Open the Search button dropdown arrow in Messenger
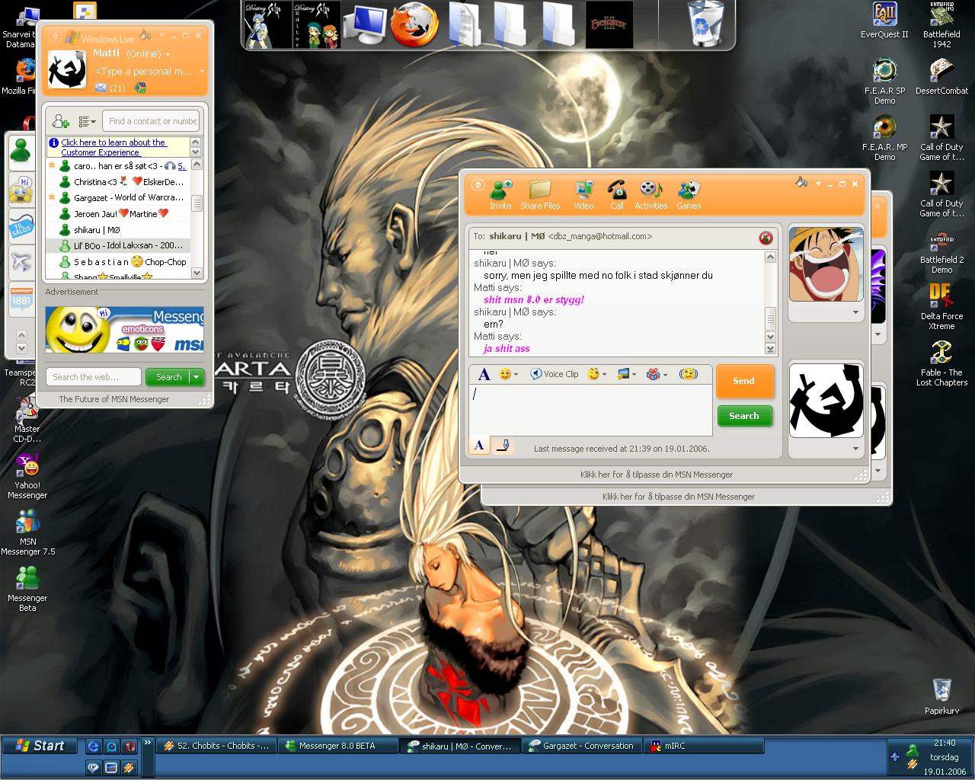Viewport: 975px width, 780px height. (197, 377)
